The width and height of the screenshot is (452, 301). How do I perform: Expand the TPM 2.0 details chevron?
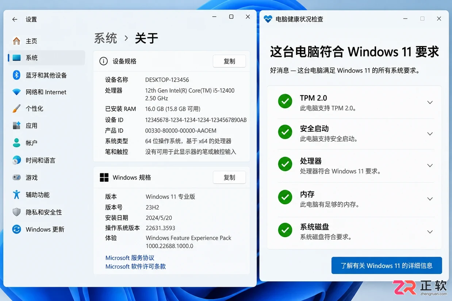point(430,103)
